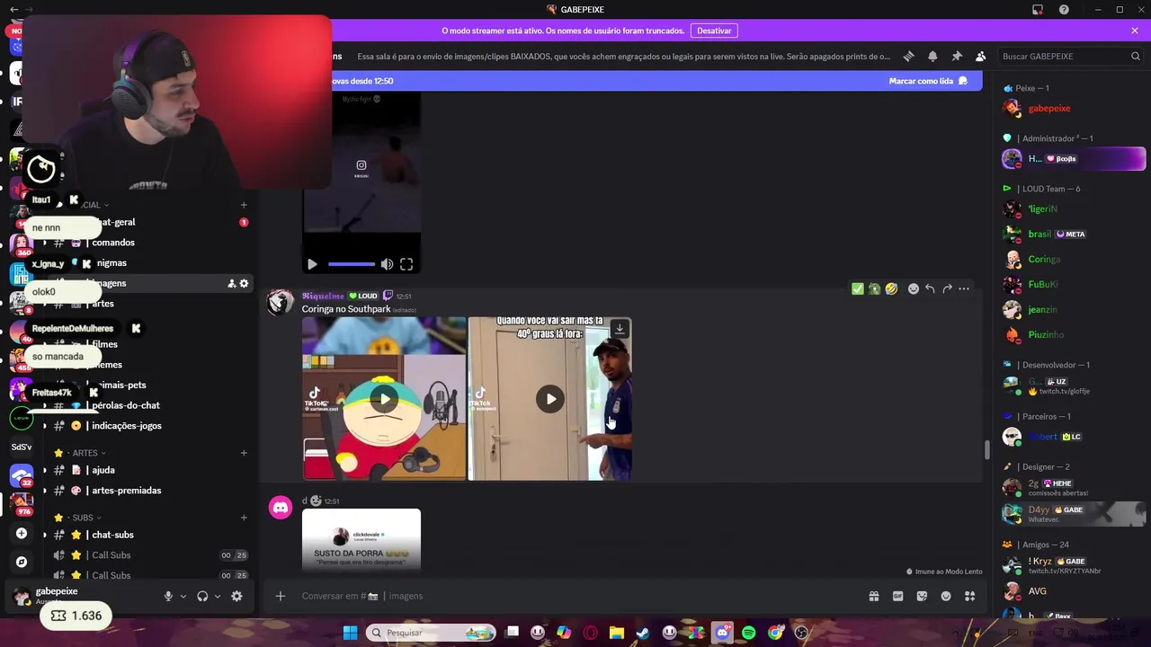The image size is (1151, 647).
Task: Toggle the member list icon
Action: [980, 56]
